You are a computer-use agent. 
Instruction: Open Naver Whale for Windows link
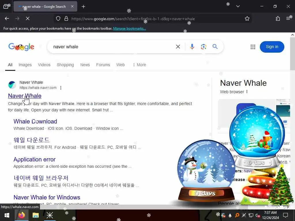(x=47, y=197)
